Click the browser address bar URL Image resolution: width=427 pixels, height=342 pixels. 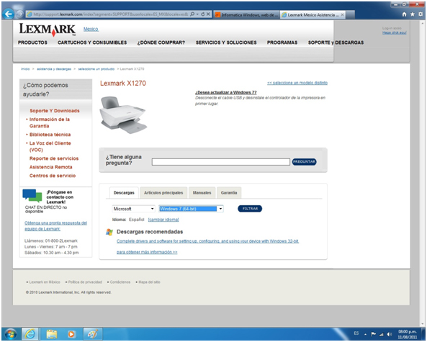pos(110,14)
